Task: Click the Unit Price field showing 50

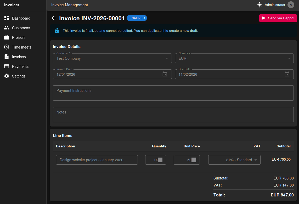Action: 187,160
